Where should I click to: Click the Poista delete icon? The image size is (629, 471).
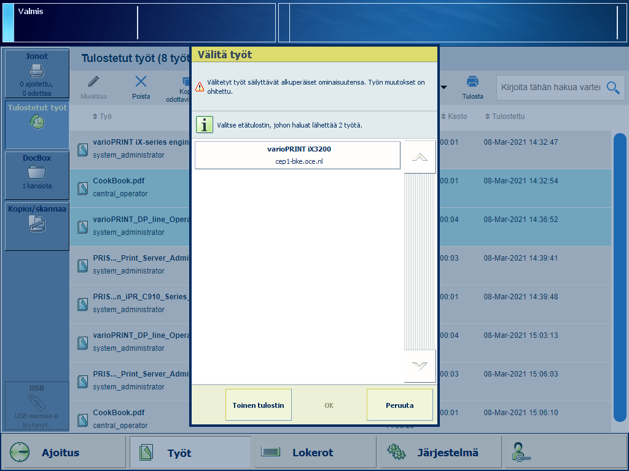tap(141, 82)
